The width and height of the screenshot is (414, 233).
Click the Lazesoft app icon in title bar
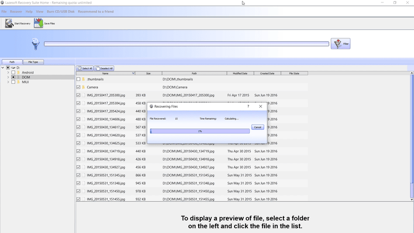2,3
